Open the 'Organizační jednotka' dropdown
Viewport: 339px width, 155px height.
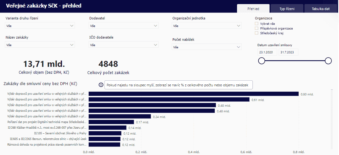click(207, 26)
